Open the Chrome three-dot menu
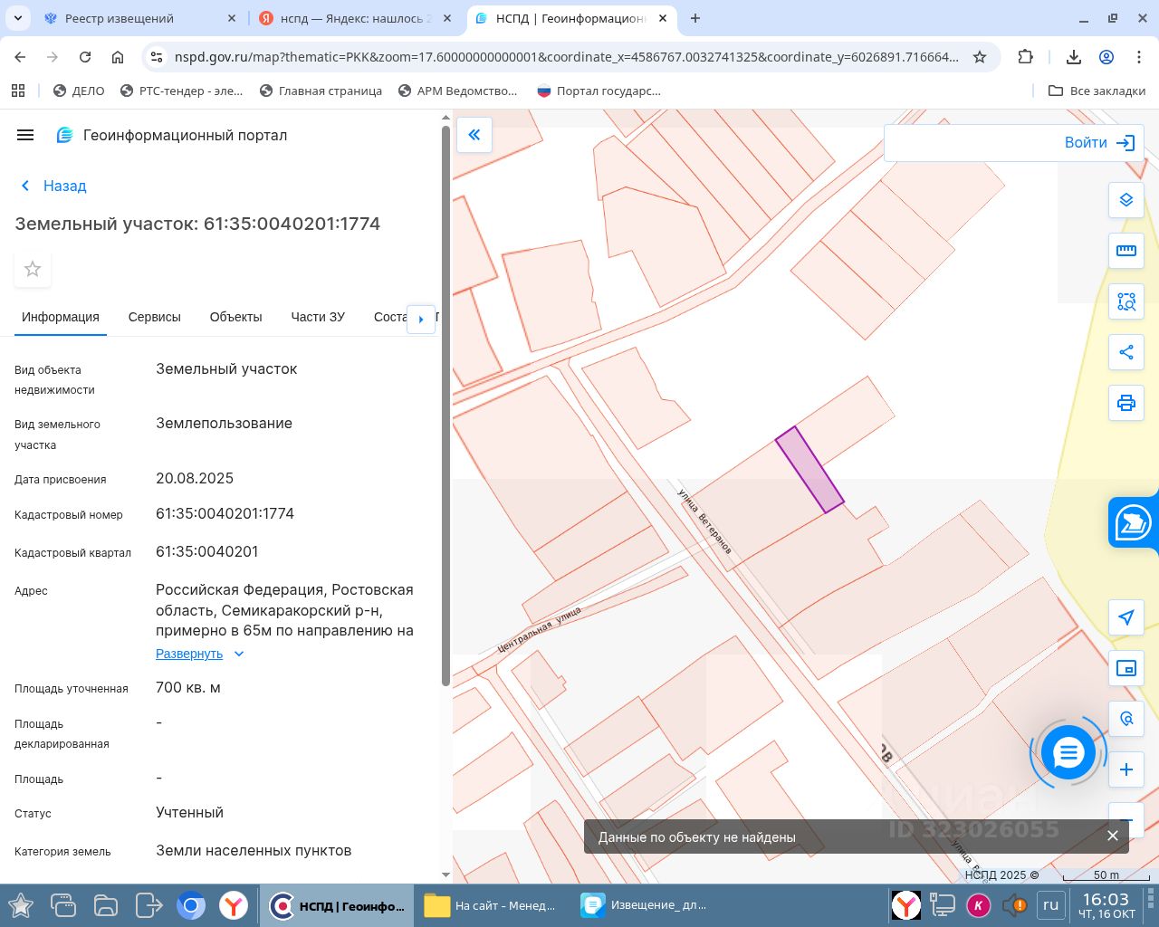Screen dimensions: 1159x927 point(1139,57)
